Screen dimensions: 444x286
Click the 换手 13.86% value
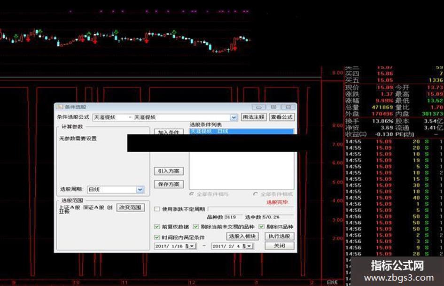382,121
